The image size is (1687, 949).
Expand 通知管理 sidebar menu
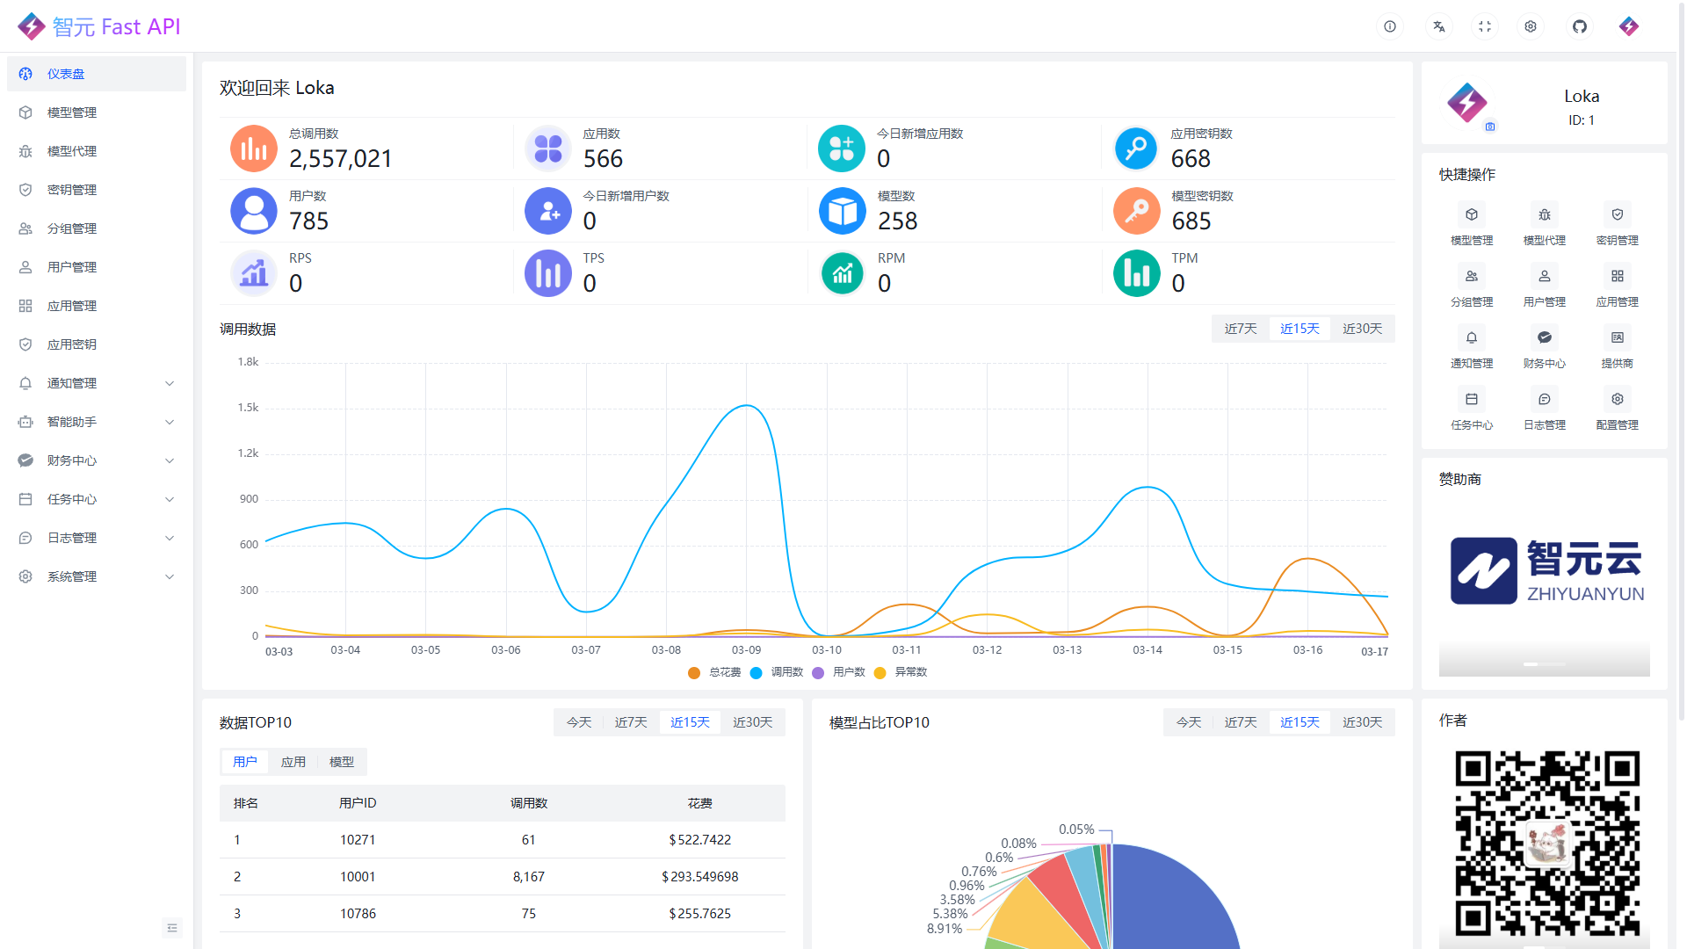tap(97, 383)
